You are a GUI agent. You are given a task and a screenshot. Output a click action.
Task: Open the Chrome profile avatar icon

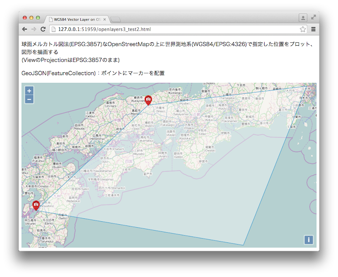pyautogui.click(x=303, y=19)
